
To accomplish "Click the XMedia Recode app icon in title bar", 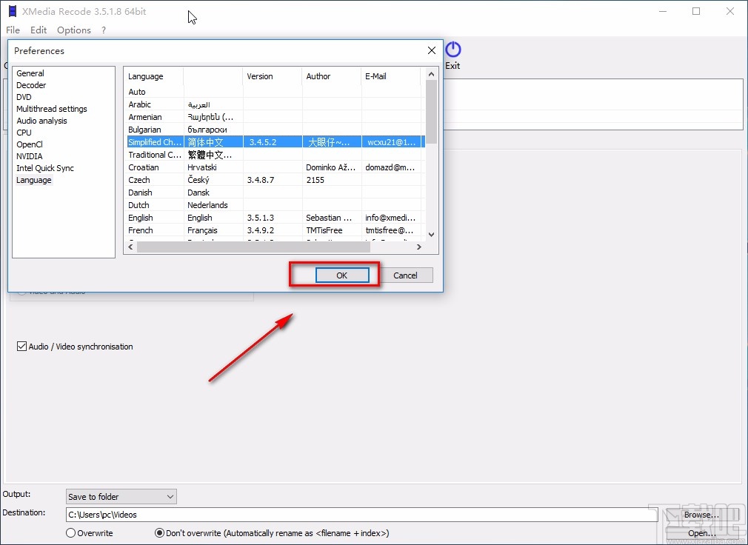I will pyautogui.click(x=12, y=11).
